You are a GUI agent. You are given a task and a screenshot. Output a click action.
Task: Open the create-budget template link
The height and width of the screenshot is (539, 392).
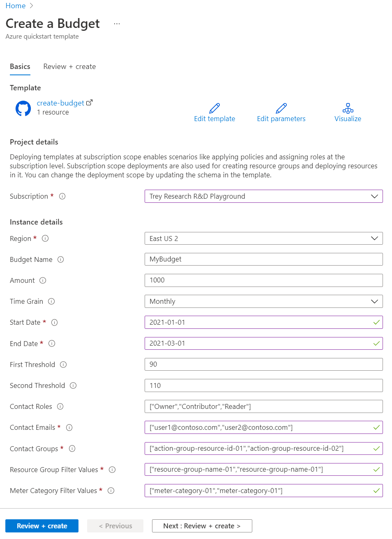(x=60, y=103)
